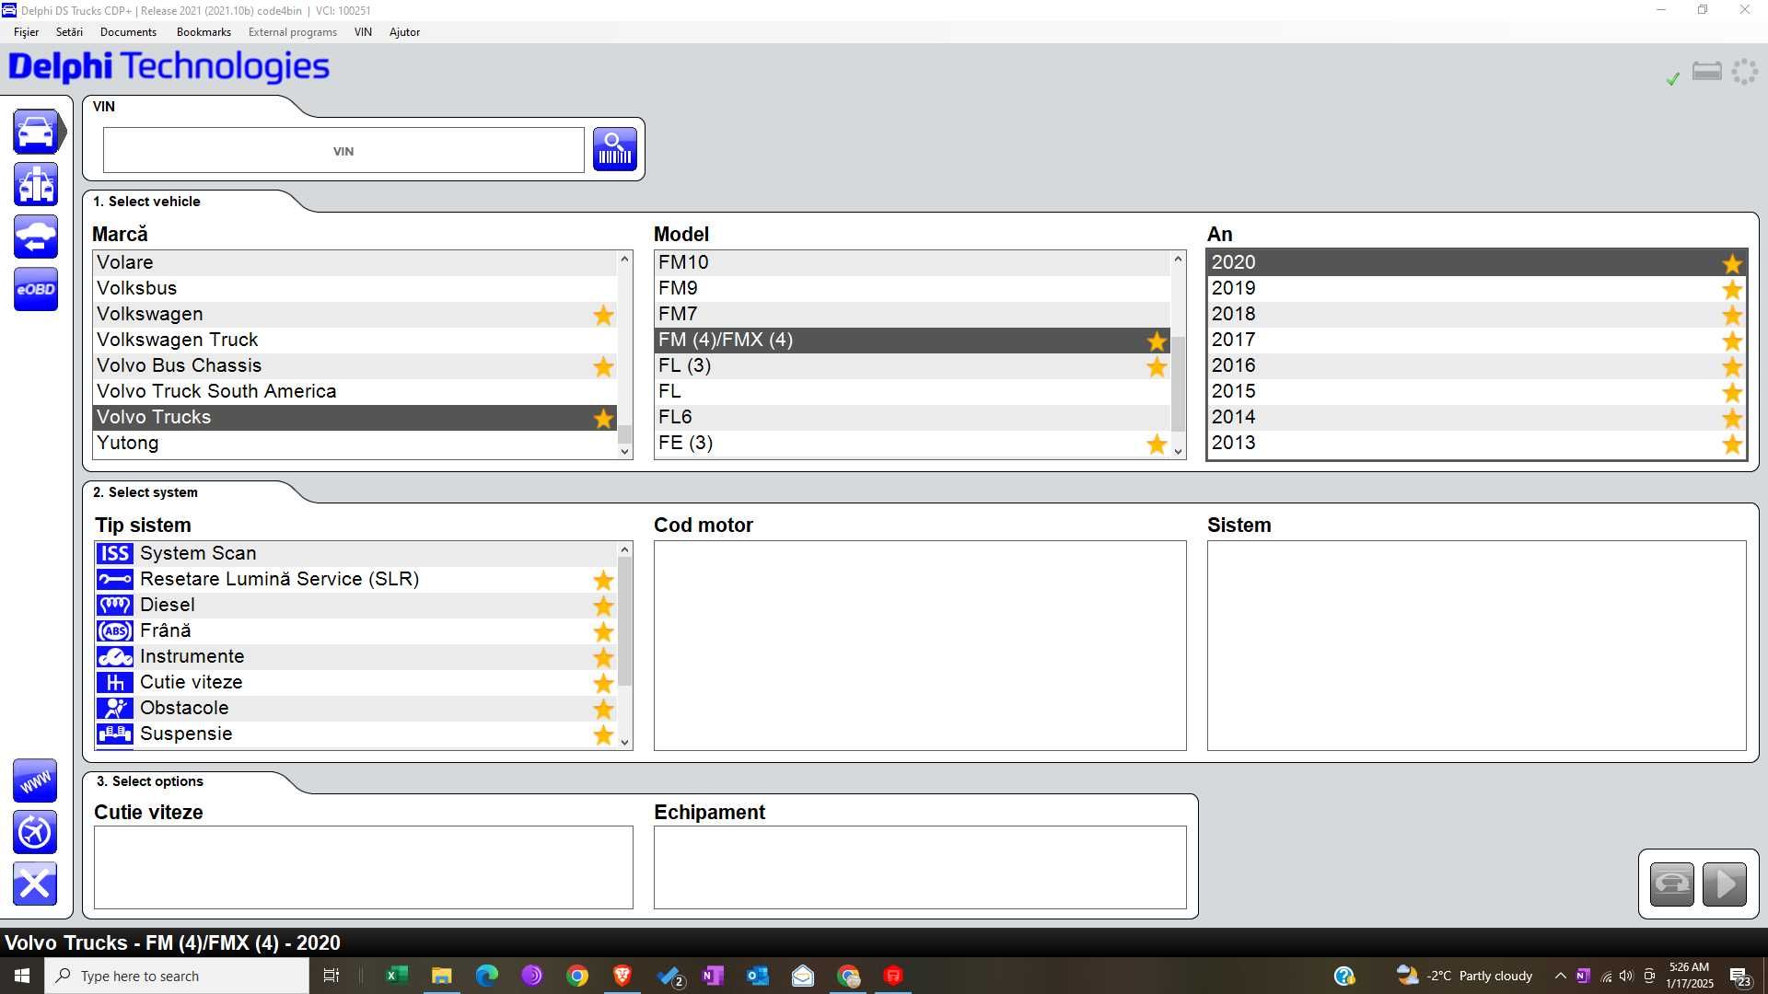The image size is (1768, 994).
Task: Toggle favorite star for year 2019
Action: coord(1732,289)
